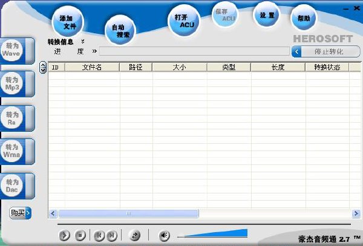Screen dimensions: 363x246
Task: Click the conversion progress bar
Action: coord(194,51)
